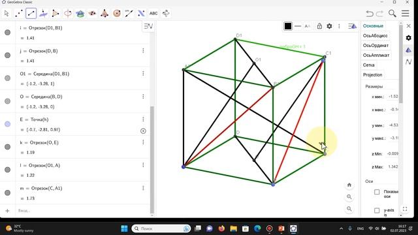Click the x мин value field

click(x=393, y=97)
